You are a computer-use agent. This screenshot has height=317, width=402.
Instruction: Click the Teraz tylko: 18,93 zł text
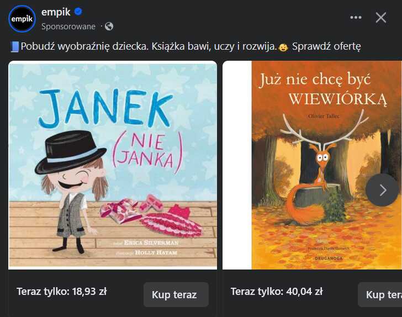click(61, 292)
